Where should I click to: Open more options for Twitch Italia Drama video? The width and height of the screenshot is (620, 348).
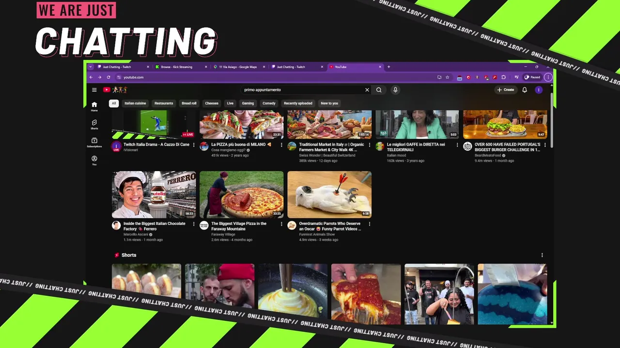click(194, 145)
